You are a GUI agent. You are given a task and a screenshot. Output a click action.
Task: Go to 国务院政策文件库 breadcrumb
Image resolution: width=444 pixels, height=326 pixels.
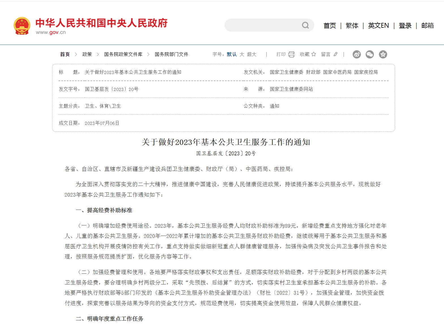click(123, 54)
